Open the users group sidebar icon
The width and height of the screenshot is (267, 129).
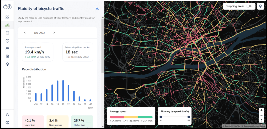[7, 49]
